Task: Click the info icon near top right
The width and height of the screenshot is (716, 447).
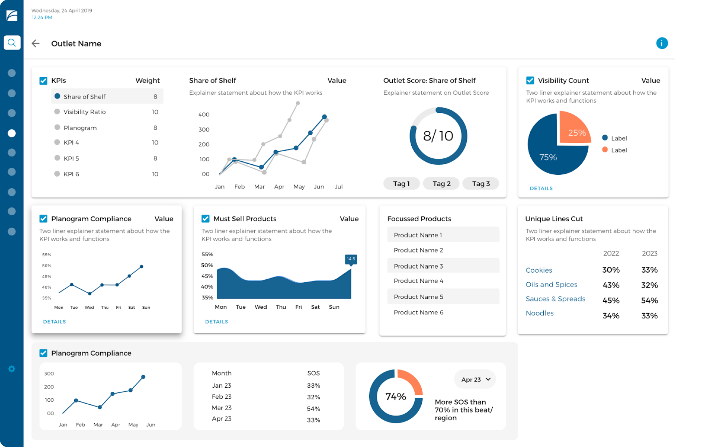Action: [662, 43]
